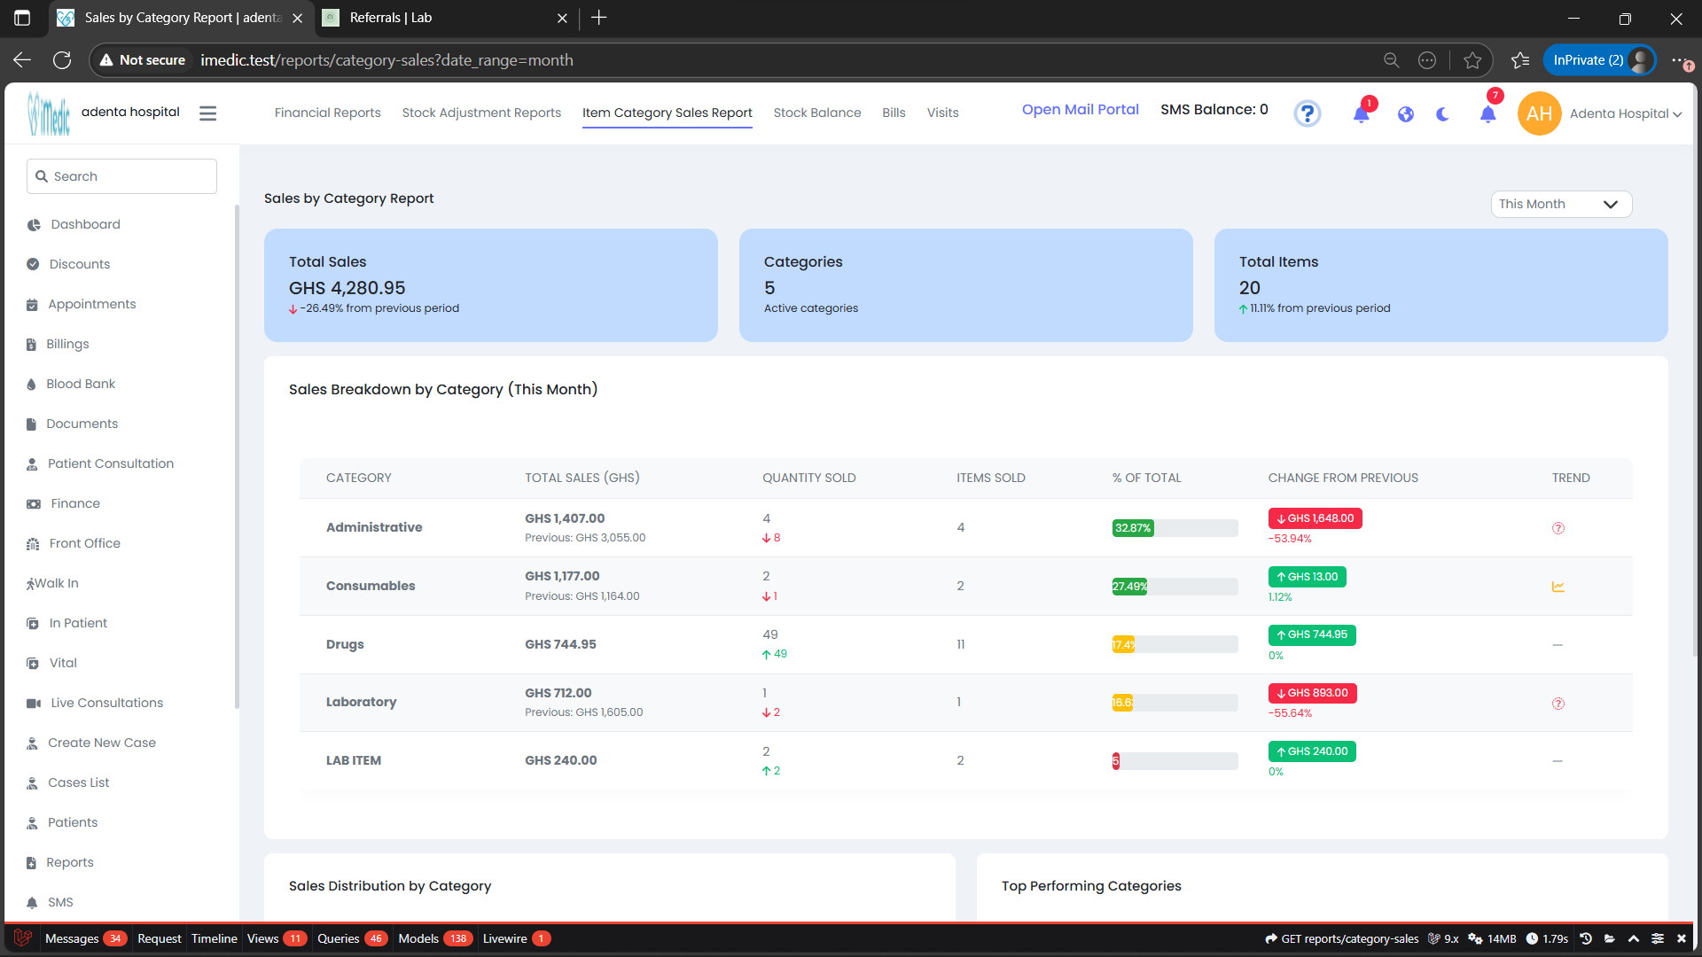The height and width of the screenshot is (957, 1702).
Task: Open bell notifications with badge 1
Action: (1362, 114)
